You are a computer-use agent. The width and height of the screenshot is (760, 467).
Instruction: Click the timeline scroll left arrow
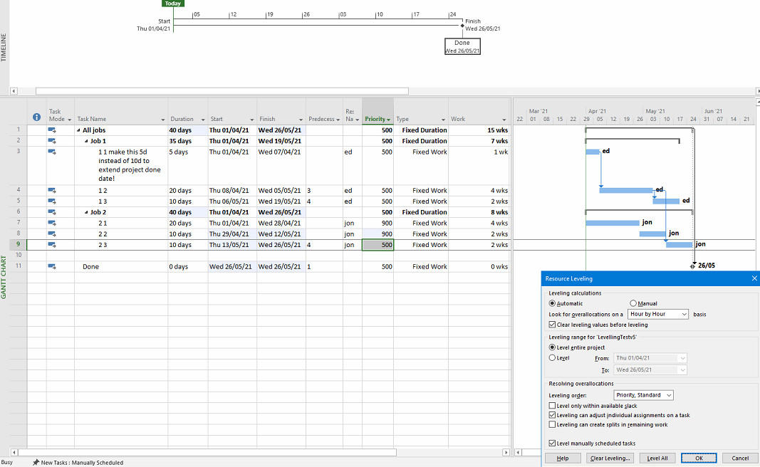click(x=14, y=91)
